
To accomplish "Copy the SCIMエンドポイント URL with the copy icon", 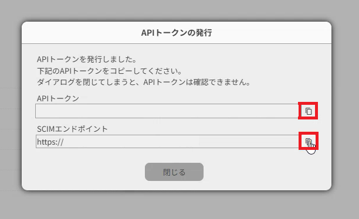I will pos(309,141).
